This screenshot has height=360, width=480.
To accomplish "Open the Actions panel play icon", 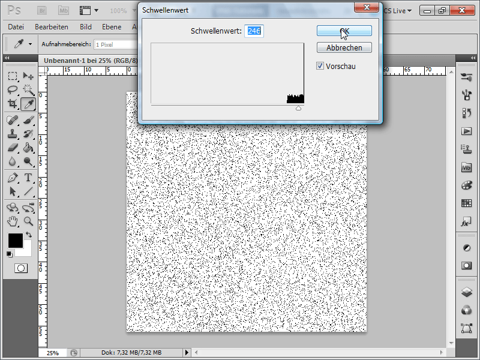I will point(466,131).
